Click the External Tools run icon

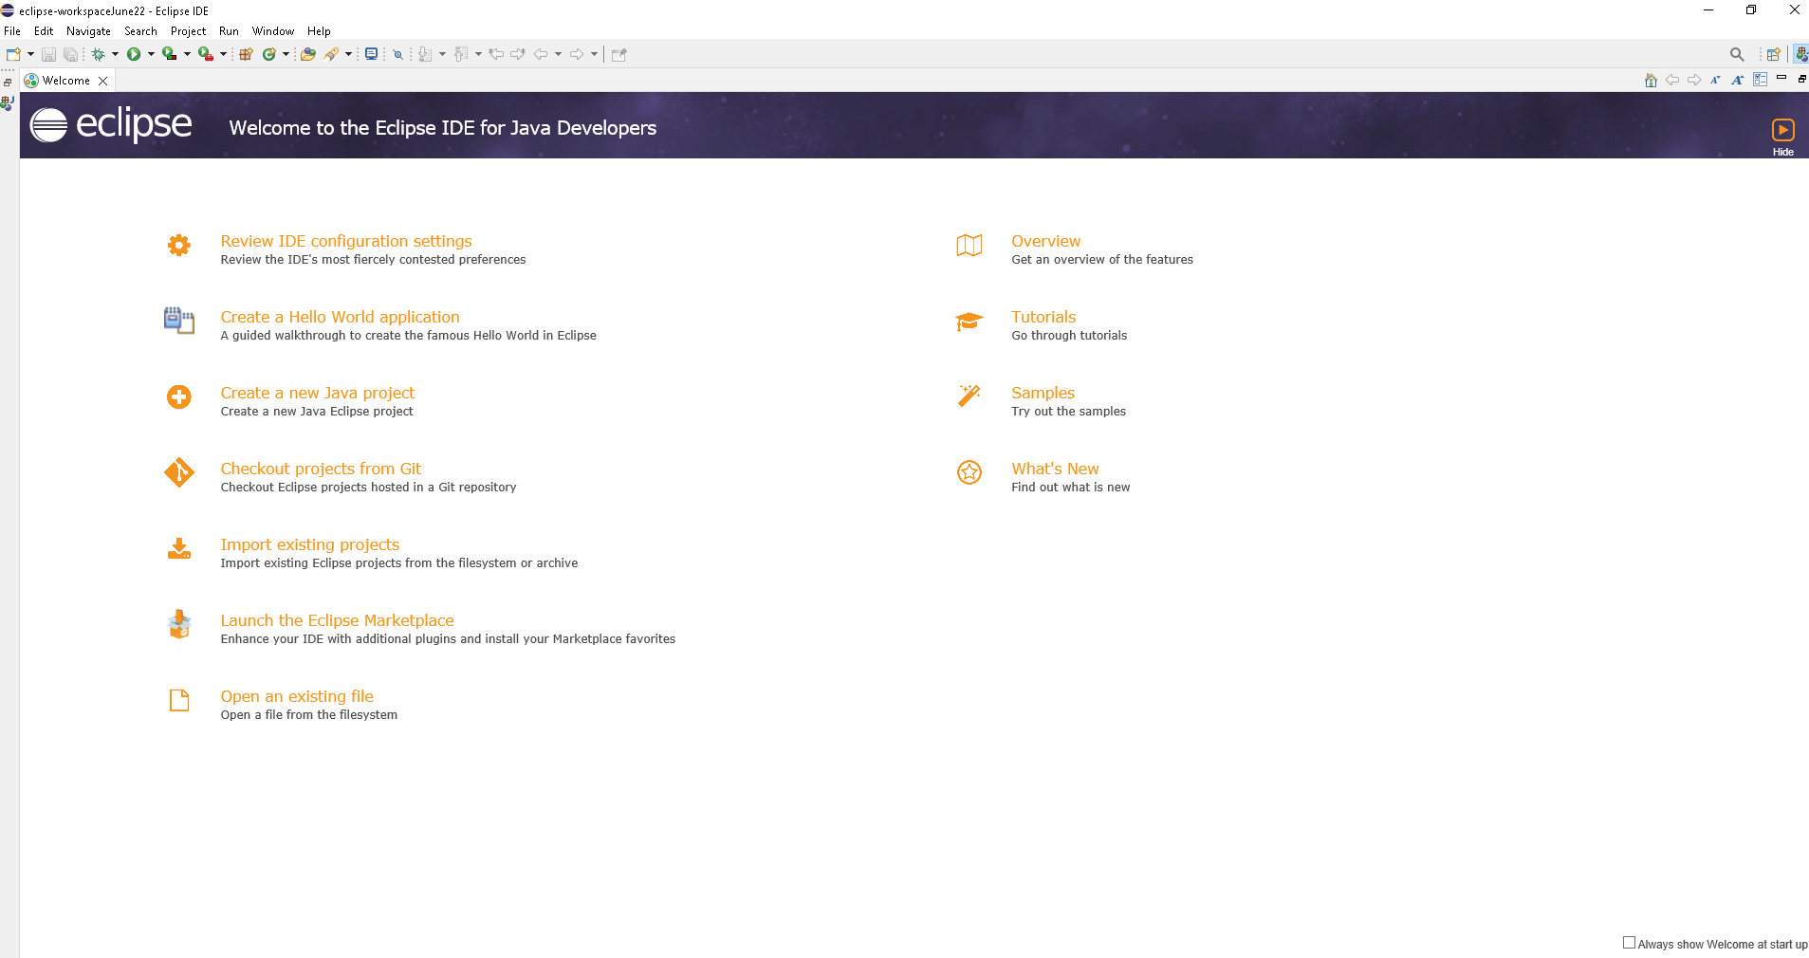point(205,54)
